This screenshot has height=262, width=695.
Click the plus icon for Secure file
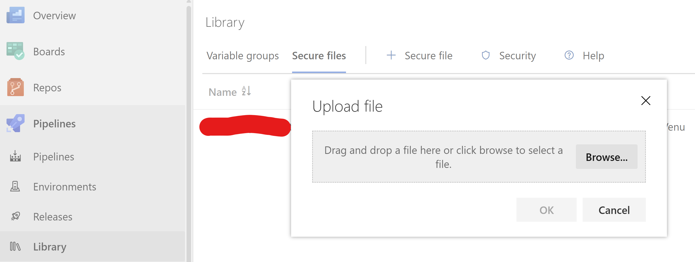[x=391, y=56]
